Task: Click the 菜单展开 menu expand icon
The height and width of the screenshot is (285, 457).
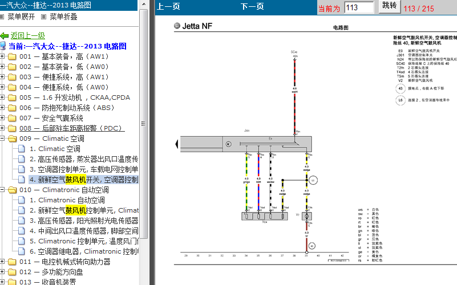Action: 2,17
